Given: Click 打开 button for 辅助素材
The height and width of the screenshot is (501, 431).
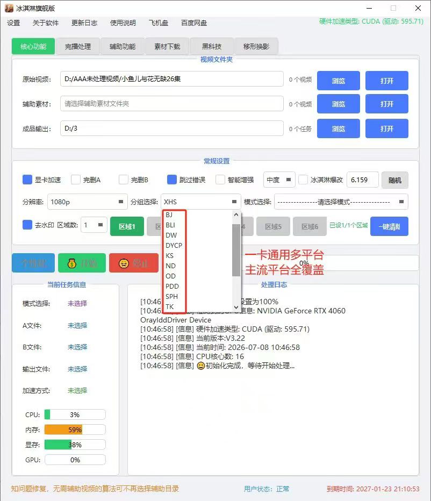Looking at the screenshot, I should coord(386,104).
